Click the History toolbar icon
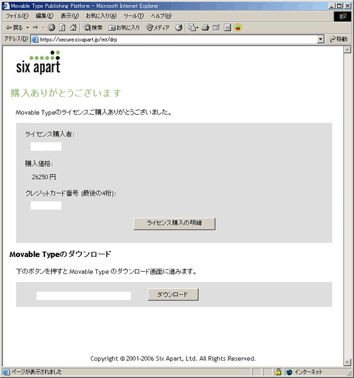 click(178, 28)
